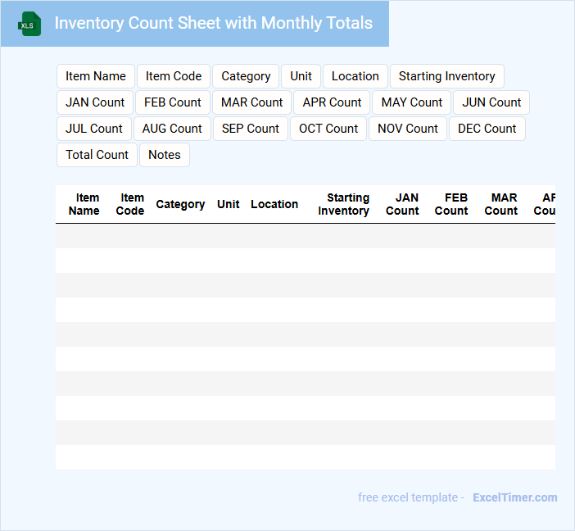Open the ExcelTimer.com link
The width and height of the screenshot is (575, 531).
click(514, 497)
